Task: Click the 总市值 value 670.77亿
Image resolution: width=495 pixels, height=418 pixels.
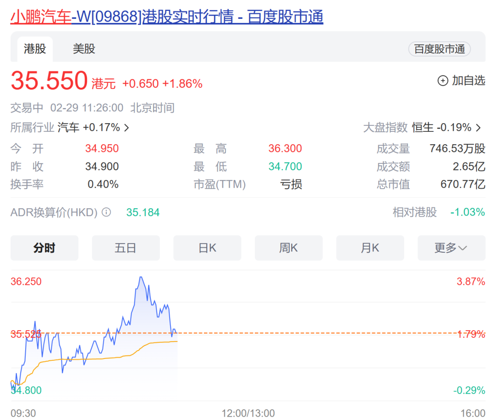Action: coord(463,184)
